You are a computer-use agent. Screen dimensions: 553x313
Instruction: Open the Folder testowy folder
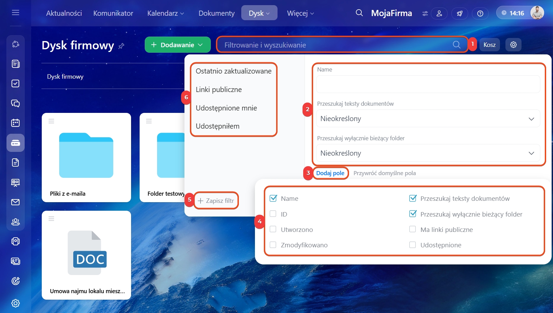162,157
